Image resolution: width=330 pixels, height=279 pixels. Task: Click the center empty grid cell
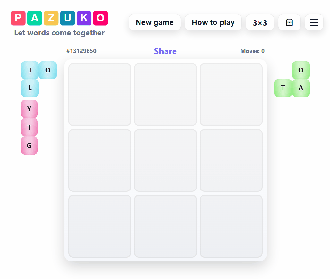165,160
